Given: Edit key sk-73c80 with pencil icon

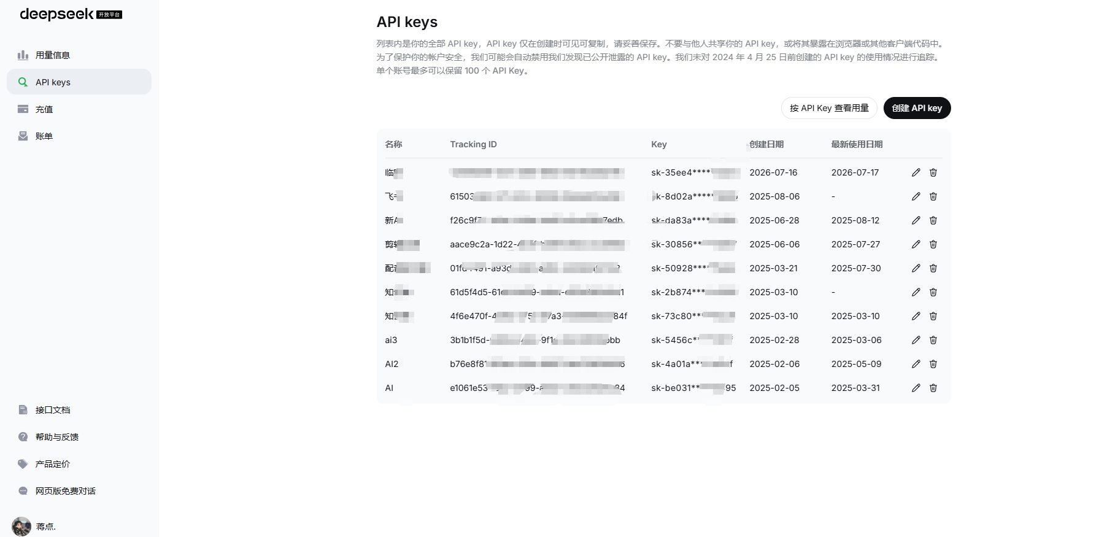Looking at the screenshot, I should coord(916,316).
